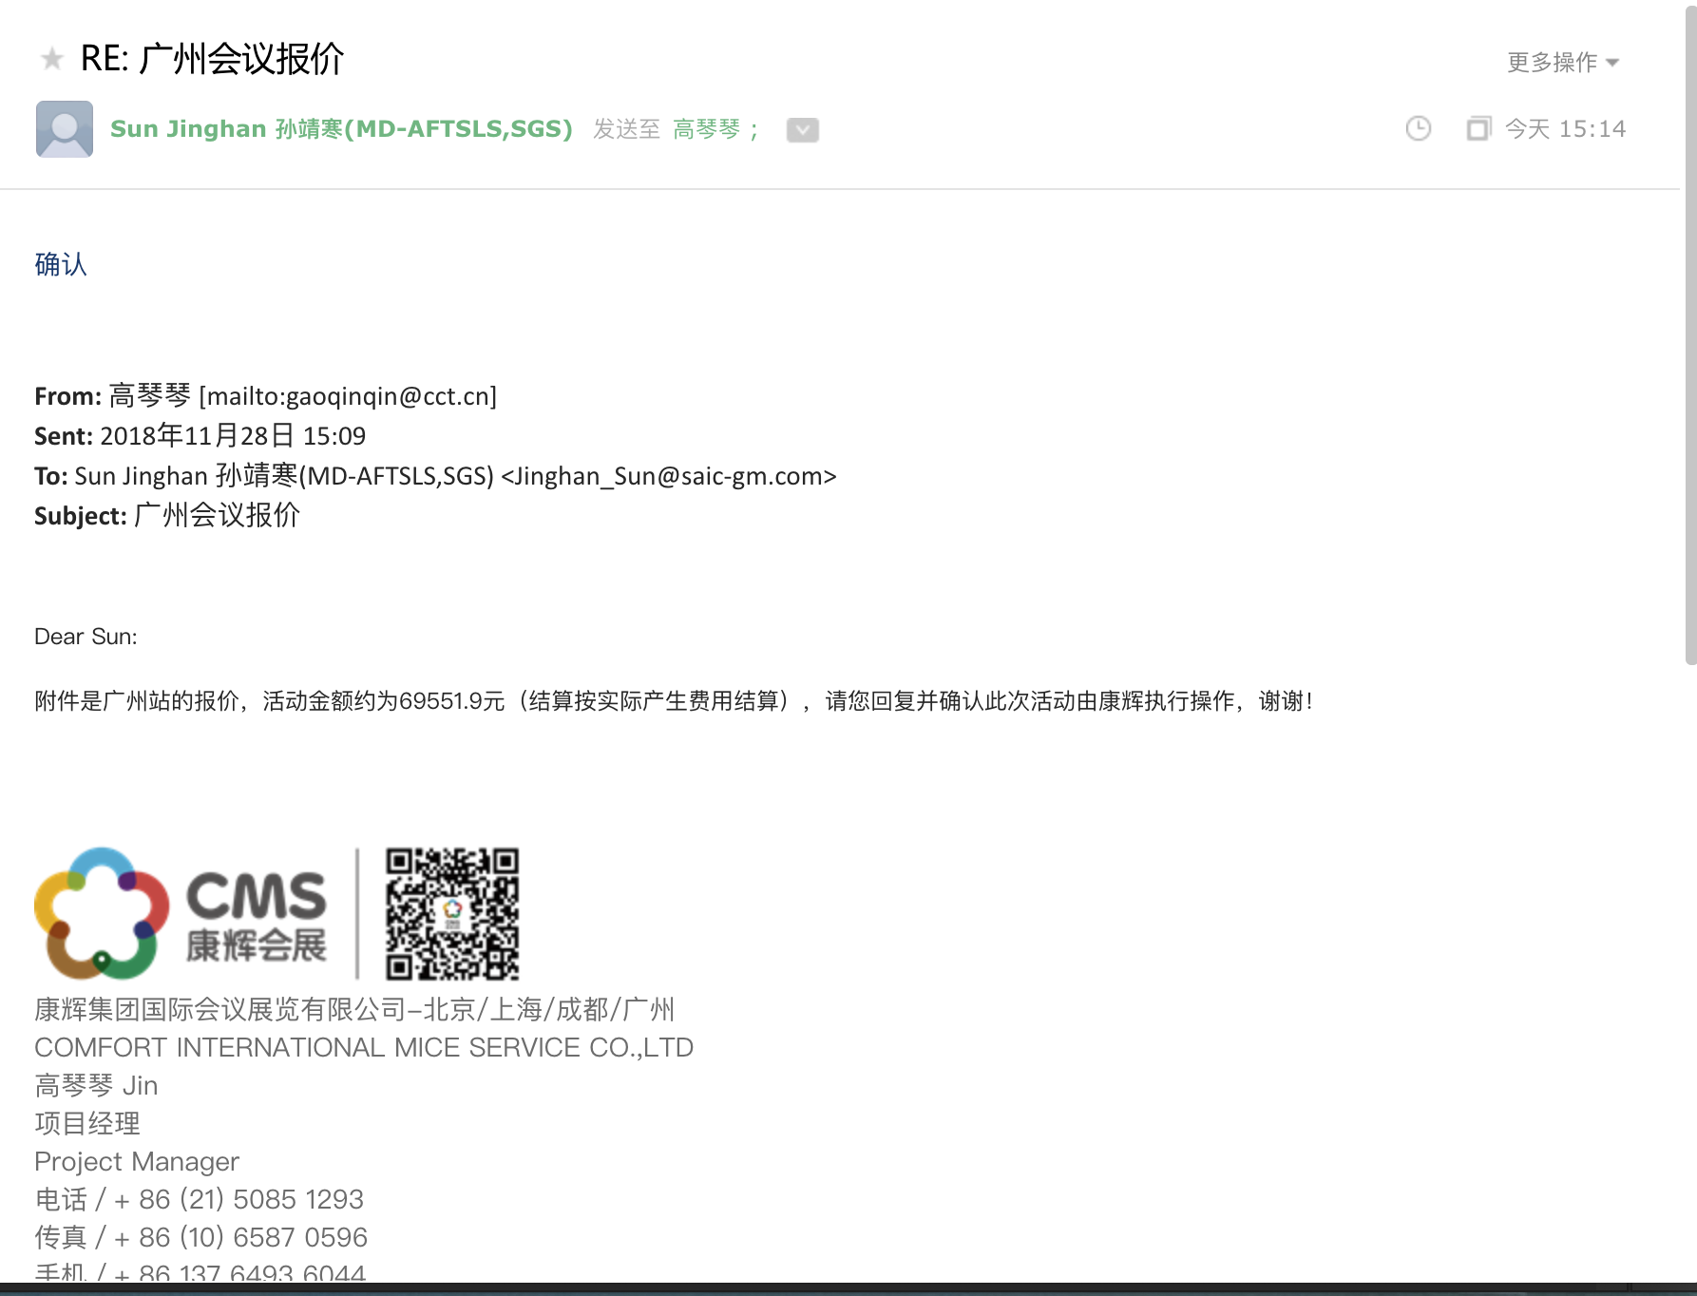Click the sender's profile avatar
Image resolution: width=1697 pixels, height=1296 pixels.
click(x=65, y=129)
